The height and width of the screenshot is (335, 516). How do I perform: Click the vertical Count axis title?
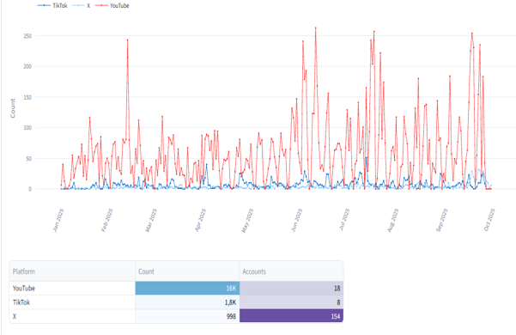point(13,108)
